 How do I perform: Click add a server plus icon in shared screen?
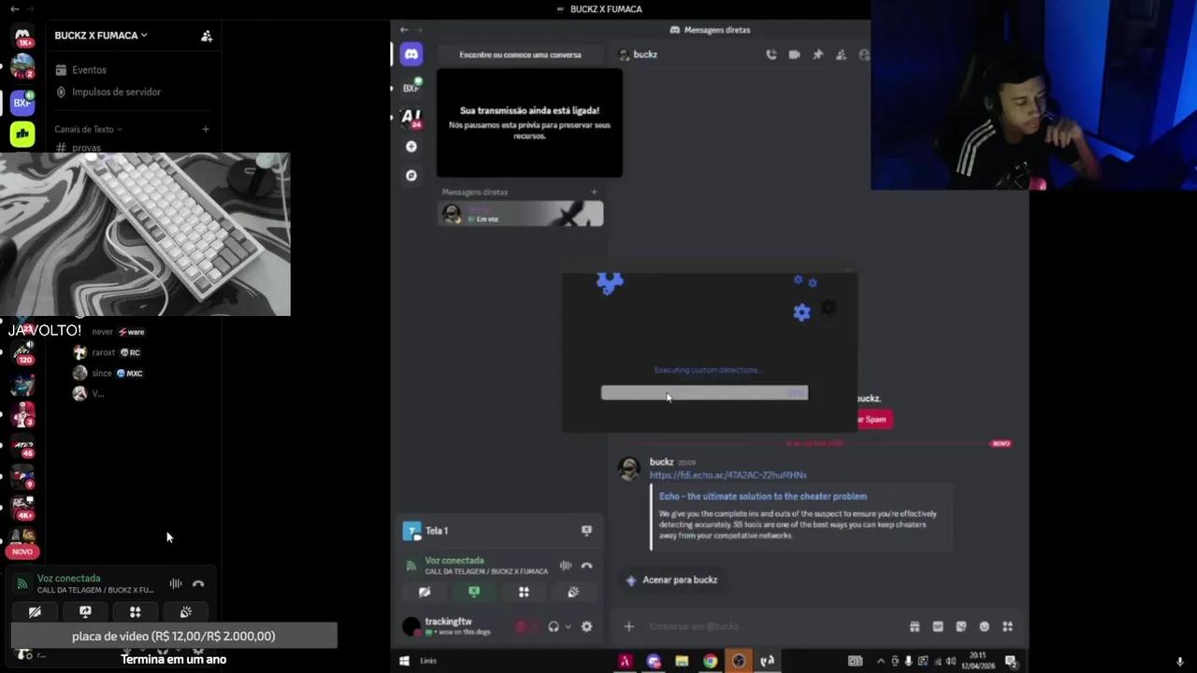click(x=411, y=147)
